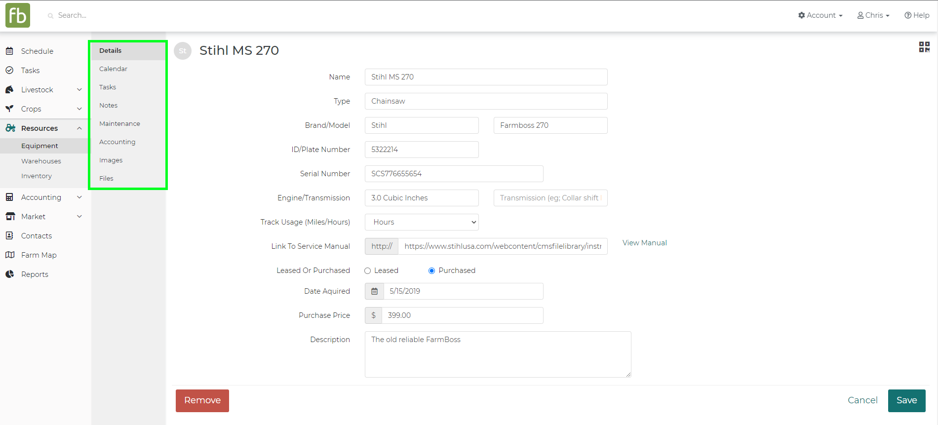Click the Resources tractor icon
The height and width of the screenshot is (425, 938).
[x=10, y=128]
